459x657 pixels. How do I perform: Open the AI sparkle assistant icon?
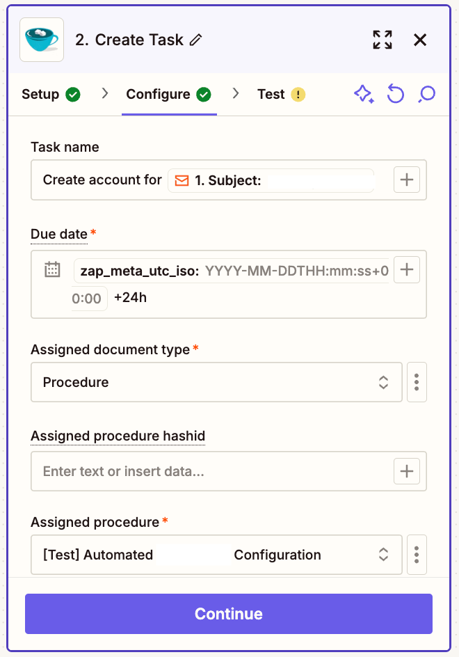(364, 94)
